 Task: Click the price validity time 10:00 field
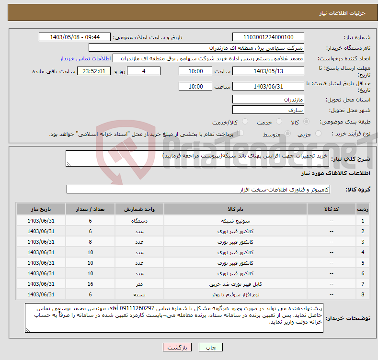[x=195, y=86]
